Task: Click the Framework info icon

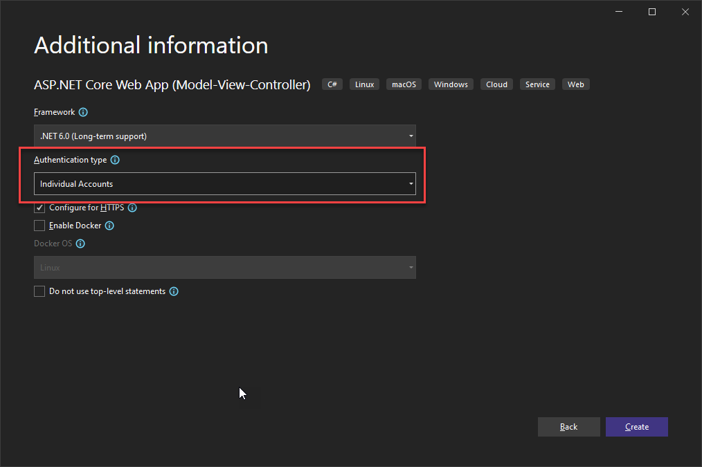Action: pos(83,112)
